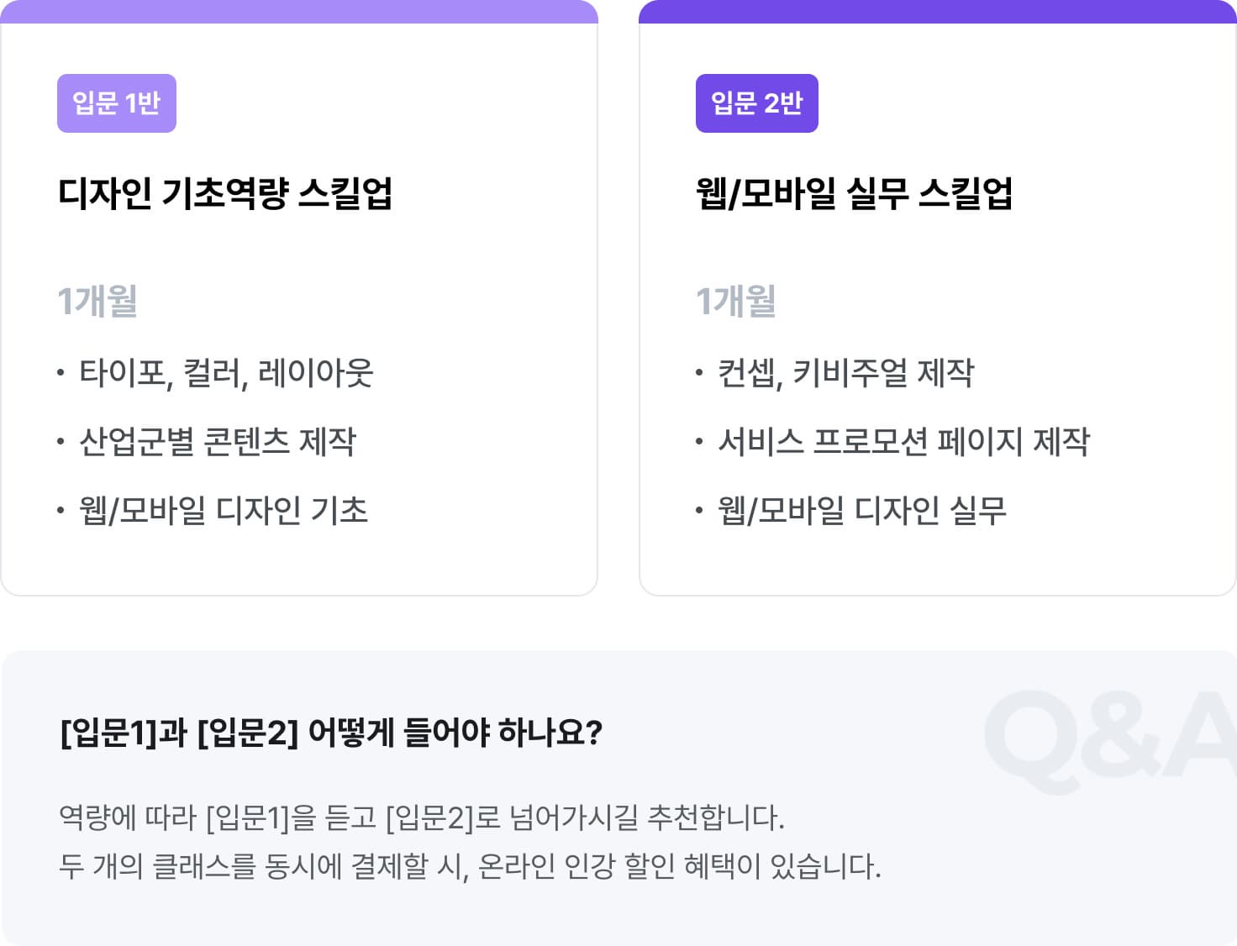Screen dimensions: 1237x946
Task: Click 1개월 in the 입문 2반 card
Action: point(736,301)
